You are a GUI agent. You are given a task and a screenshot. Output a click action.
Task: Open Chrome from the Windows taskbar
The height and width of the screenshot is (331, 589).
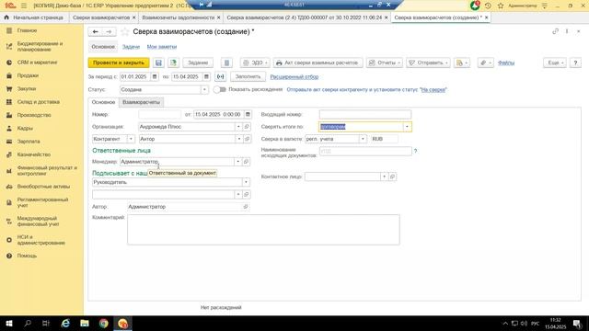coord(104,323)
